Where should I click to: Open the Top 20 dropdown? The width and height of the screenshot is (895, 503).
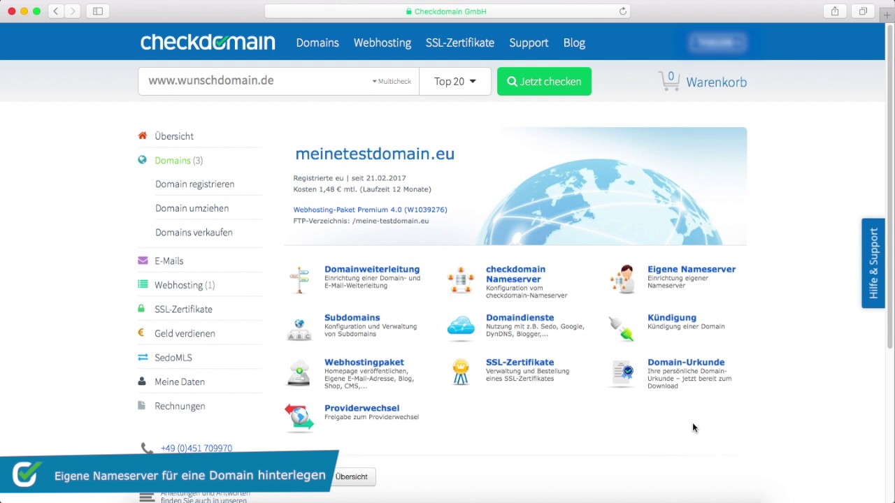(x=455, y=81)
